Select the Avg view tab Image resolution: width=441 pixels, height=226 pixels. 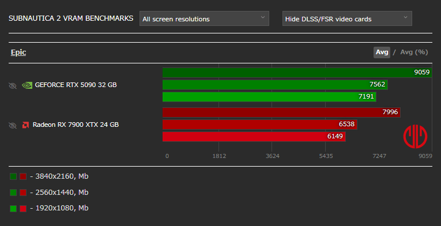382,52
